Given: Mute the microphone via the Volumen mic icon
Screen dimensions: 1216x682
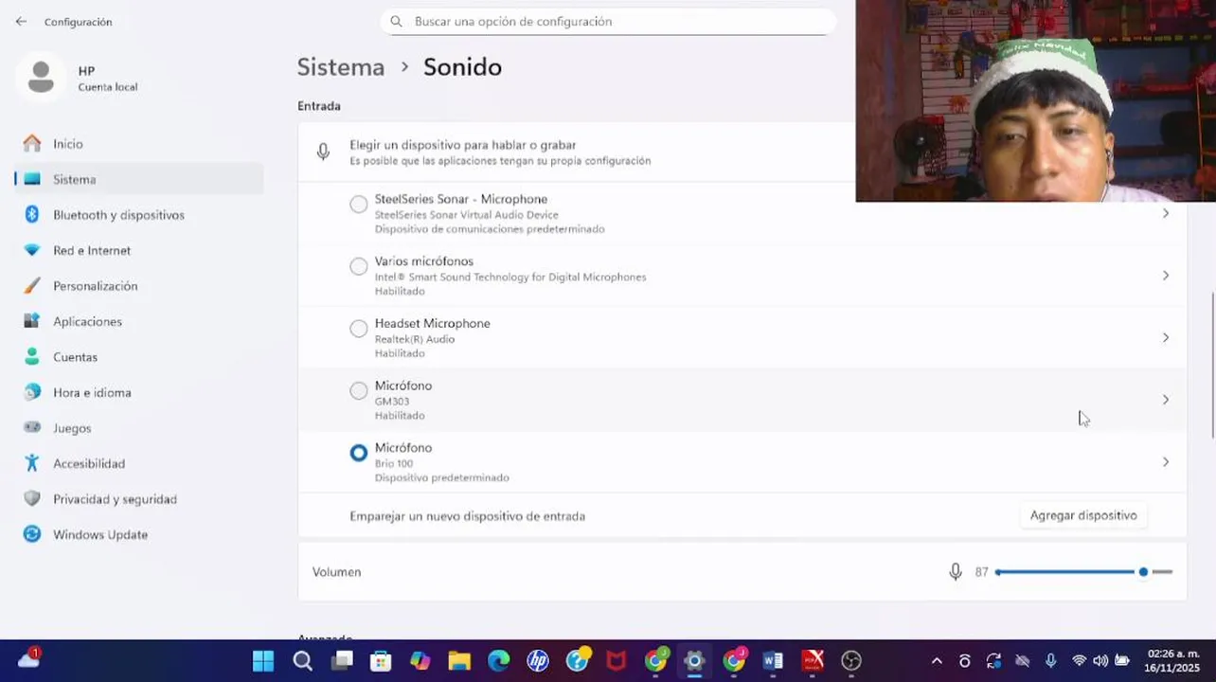Looking at the screenshot, I should 956,571.
